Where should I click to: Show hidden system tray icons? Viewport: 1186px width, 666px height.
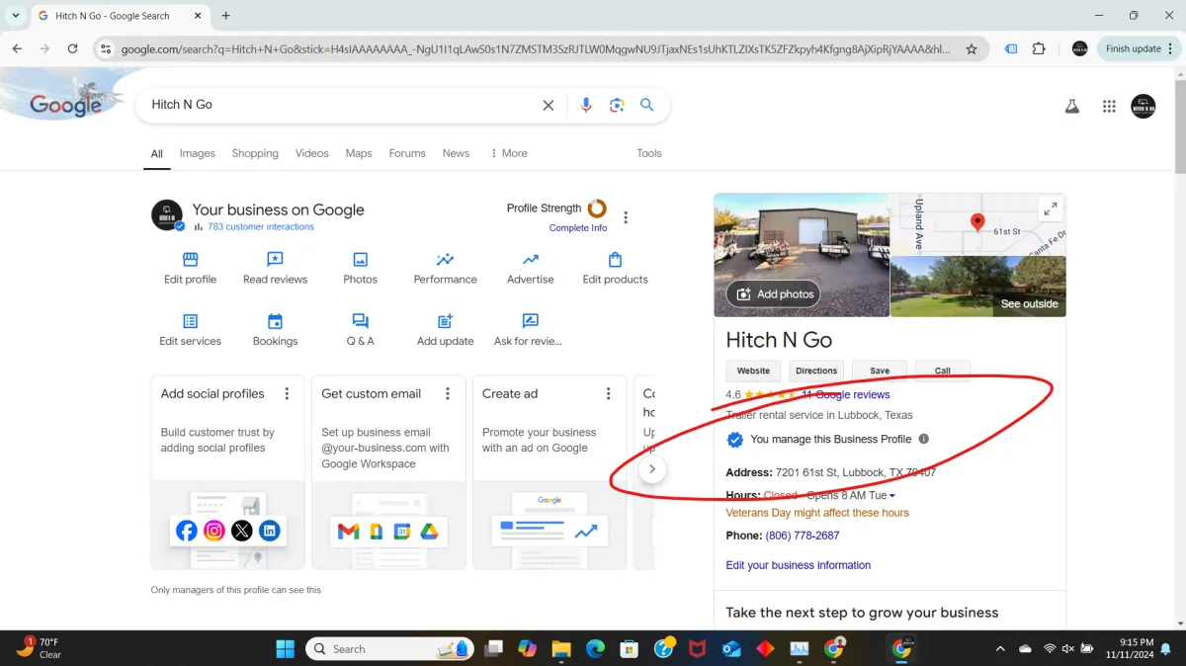point(1000,649)
